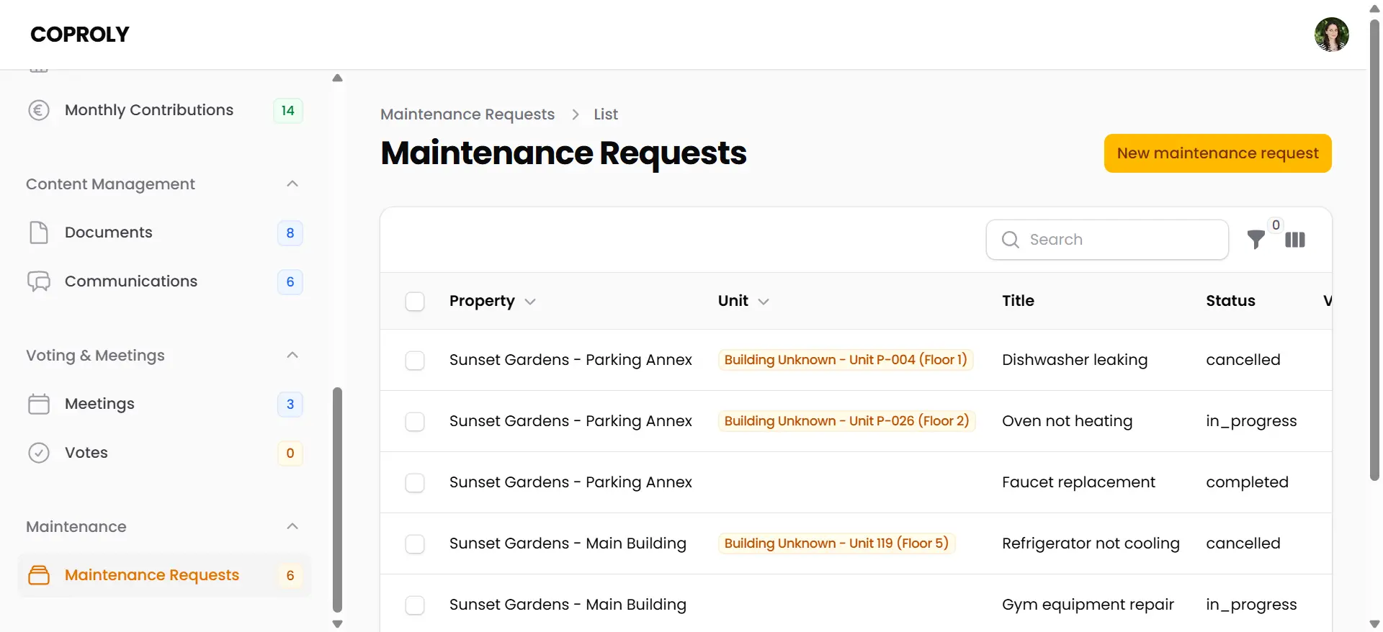This screenshot has height=632, width=1383.
Task: Select the Gym equipment repair row checkbox
Action: (x=415, y=605)
